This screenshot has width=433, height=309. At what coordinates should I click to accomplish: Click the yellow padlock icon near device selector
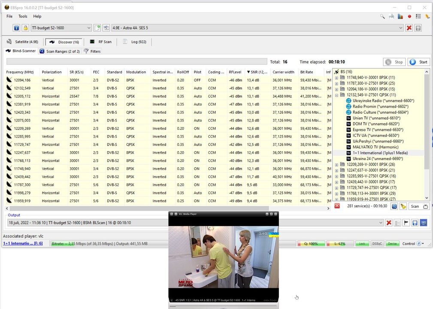tap(25, 27)
